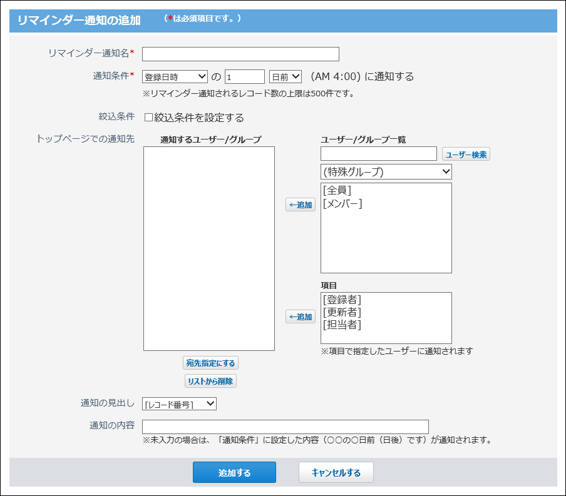The height and width of the screenshot is (496, 566).
Task: Click the リストから削除 button
Action: point(210,381)
